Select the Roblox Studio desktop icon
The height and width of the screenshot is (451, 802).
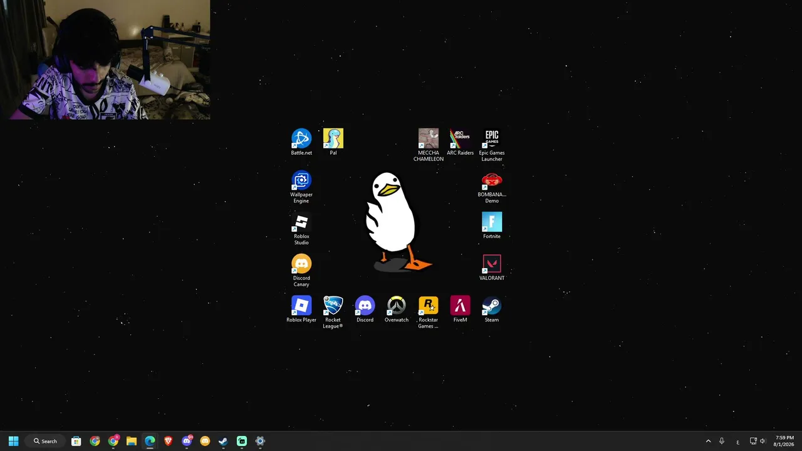[x=301, y=229]
